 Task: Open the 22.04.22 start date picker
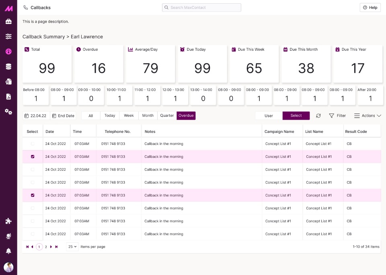36,116
